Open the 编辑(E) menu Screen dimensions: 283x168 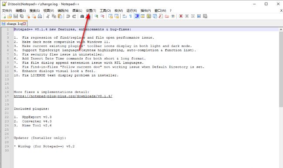click(21, 10)
